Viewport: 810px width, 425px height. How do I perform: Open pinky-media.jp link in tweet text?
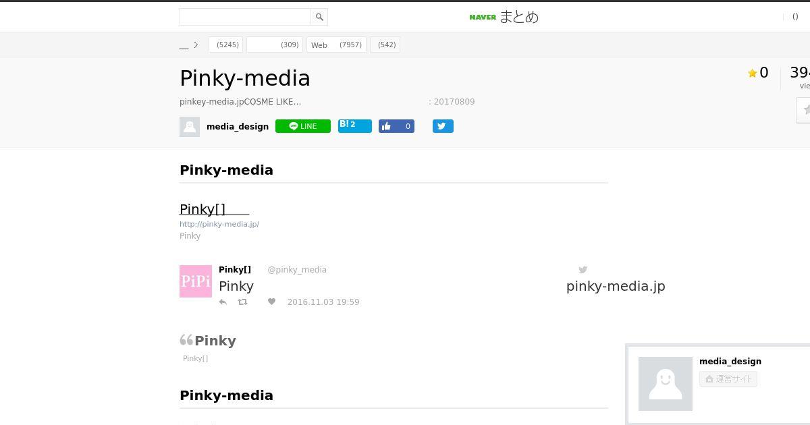click(616, 286)
